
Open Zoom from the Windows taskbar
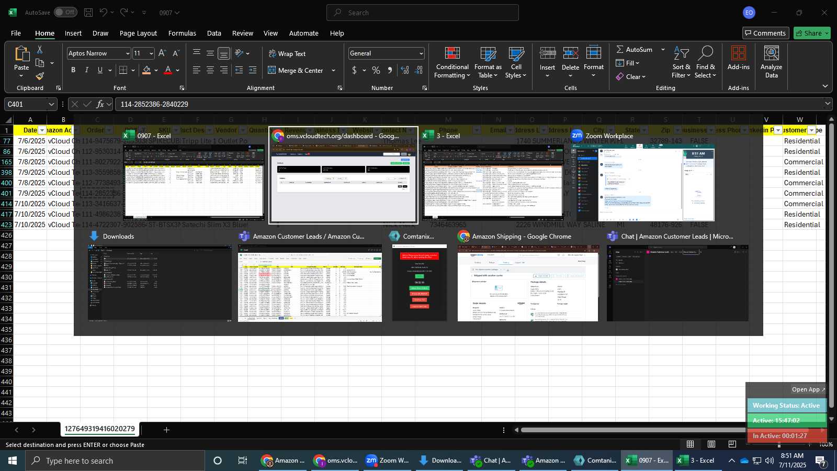pyautogui.click(x=388, y=461)
